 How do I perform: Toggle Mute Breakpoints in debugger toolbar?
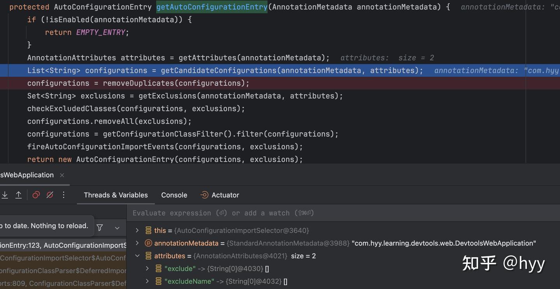(x=50, y=195)
